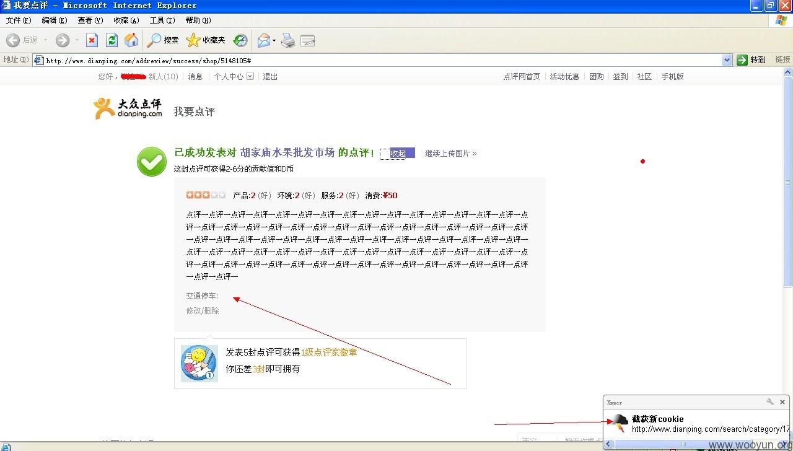
Task: Click the 收起 collapse button
Action: (398, 154)
